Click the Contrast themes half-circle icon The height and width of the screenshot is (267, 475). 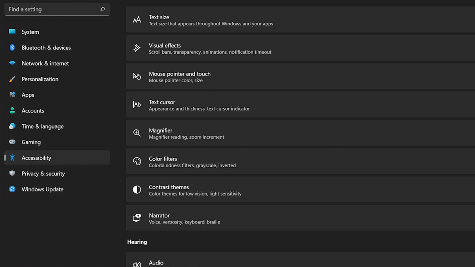coord(137,189)
